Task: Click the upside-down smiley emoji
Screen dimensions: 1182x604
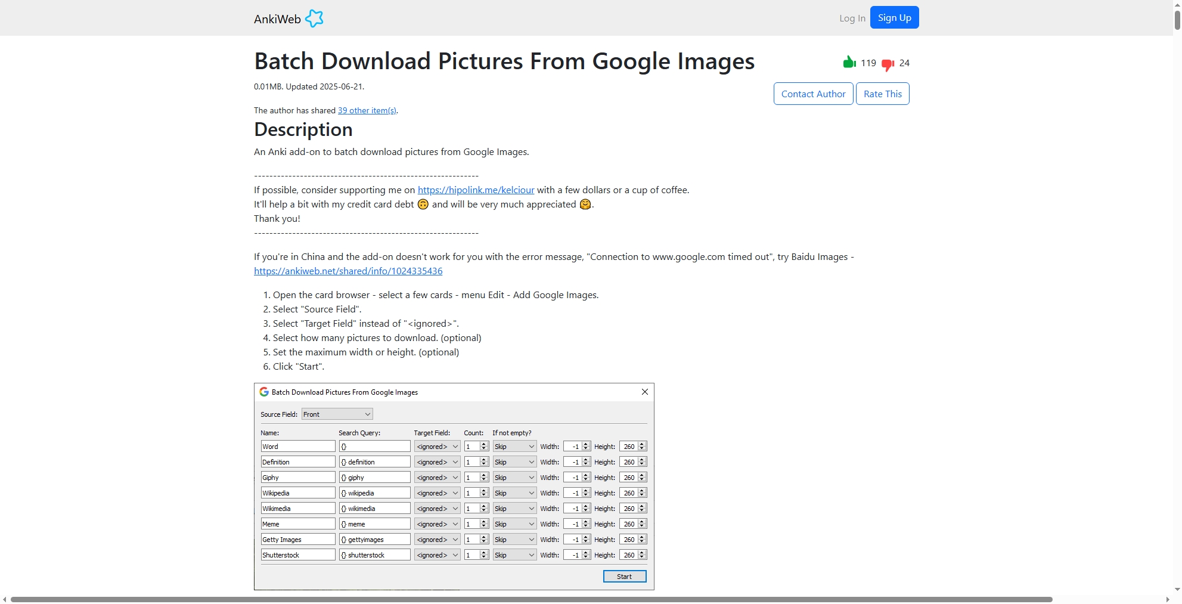Action: (423, 204)
